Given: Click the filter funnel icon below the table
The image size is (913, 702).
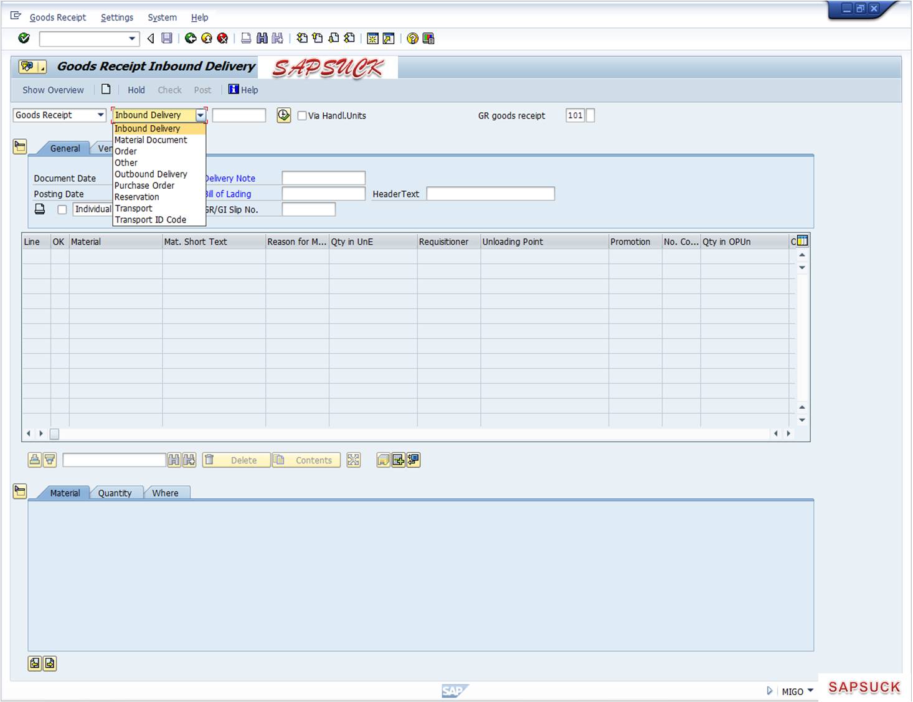Looking at the screenshot, I should [x=50, y=460].
